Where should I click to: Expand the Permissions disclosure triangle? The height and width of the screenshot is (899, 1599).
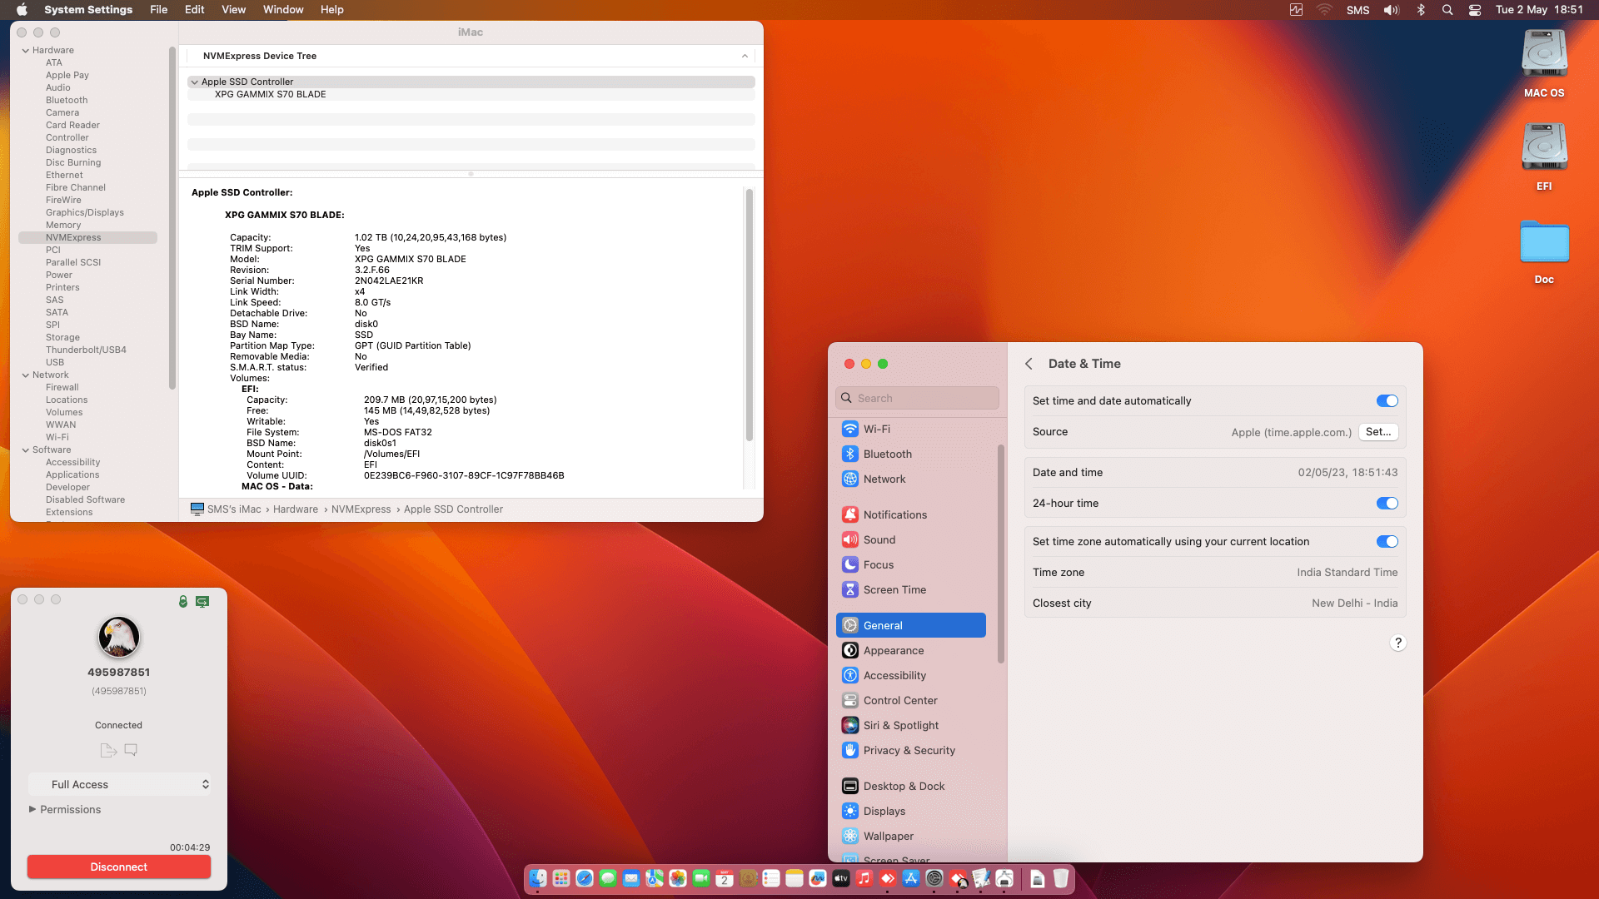click(x=32, y=809)
